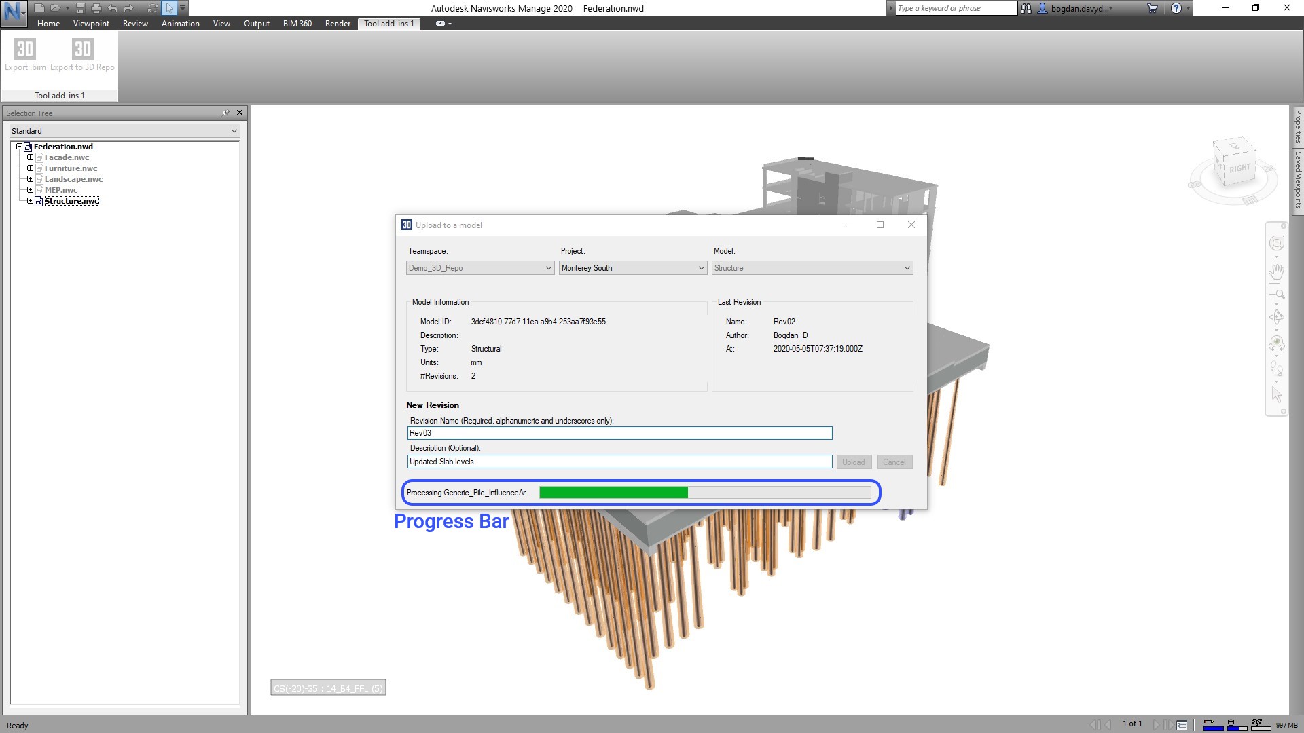
Task: Switch to the BIM 360 ribbon tab
Action: [x=297, y=24]
